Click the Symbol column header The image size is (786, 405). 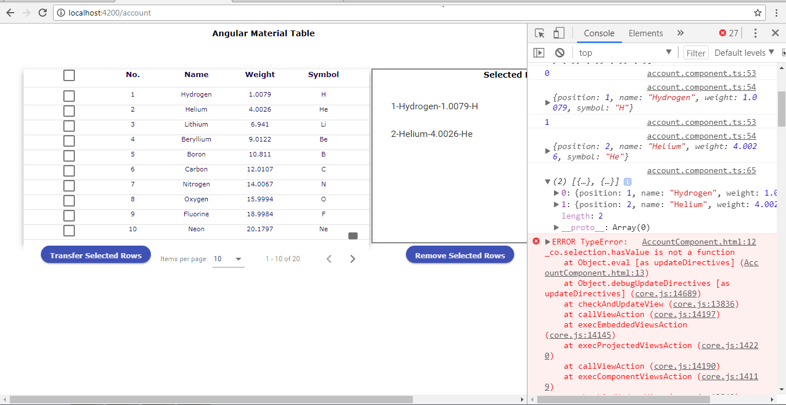click(324, 75)
